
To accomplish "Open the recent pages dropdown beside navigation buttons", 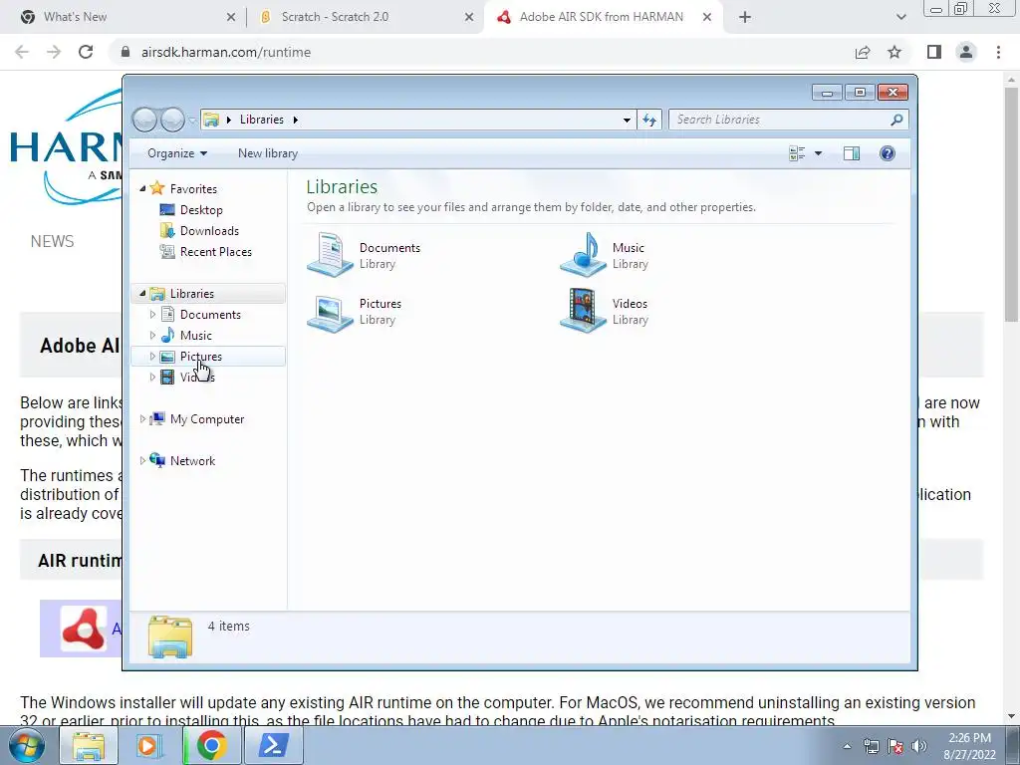I will point(192,121).
